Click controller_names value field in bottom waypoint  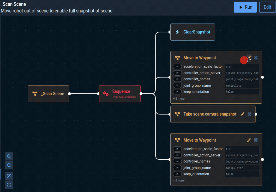pyautogui.click(x=242, y=161)
